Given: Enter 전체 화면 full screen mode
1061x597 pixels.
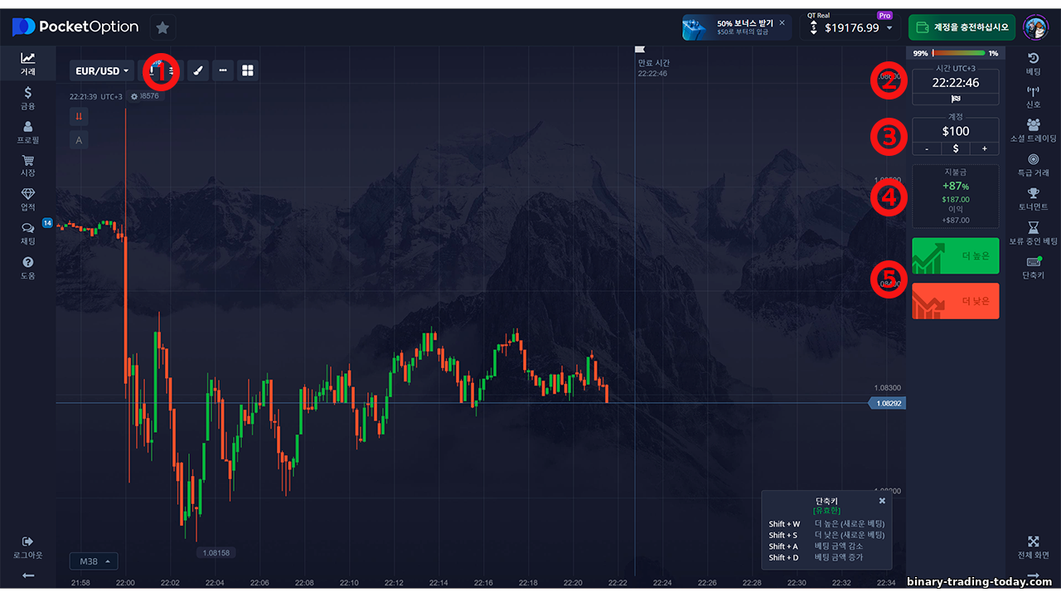Looking at the screenshot, I should [1033, 547].
